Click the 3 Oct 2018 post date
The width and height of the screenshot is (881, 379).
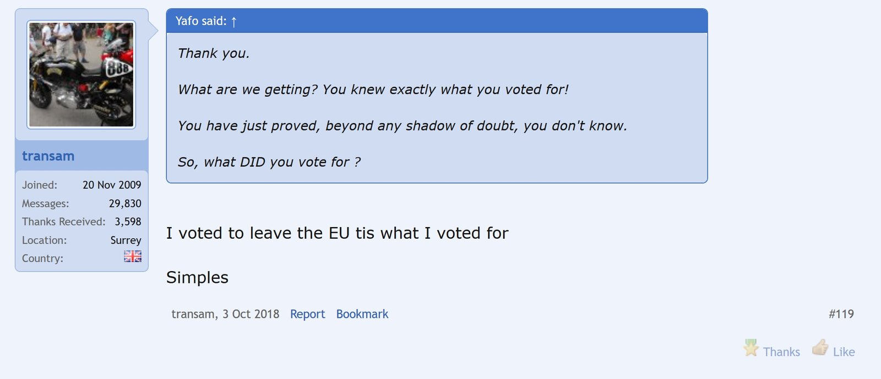point(251,314)
